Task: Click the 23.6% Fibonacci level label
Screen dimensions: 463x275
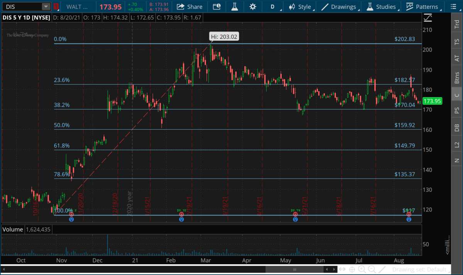Action: click(61, 80)
